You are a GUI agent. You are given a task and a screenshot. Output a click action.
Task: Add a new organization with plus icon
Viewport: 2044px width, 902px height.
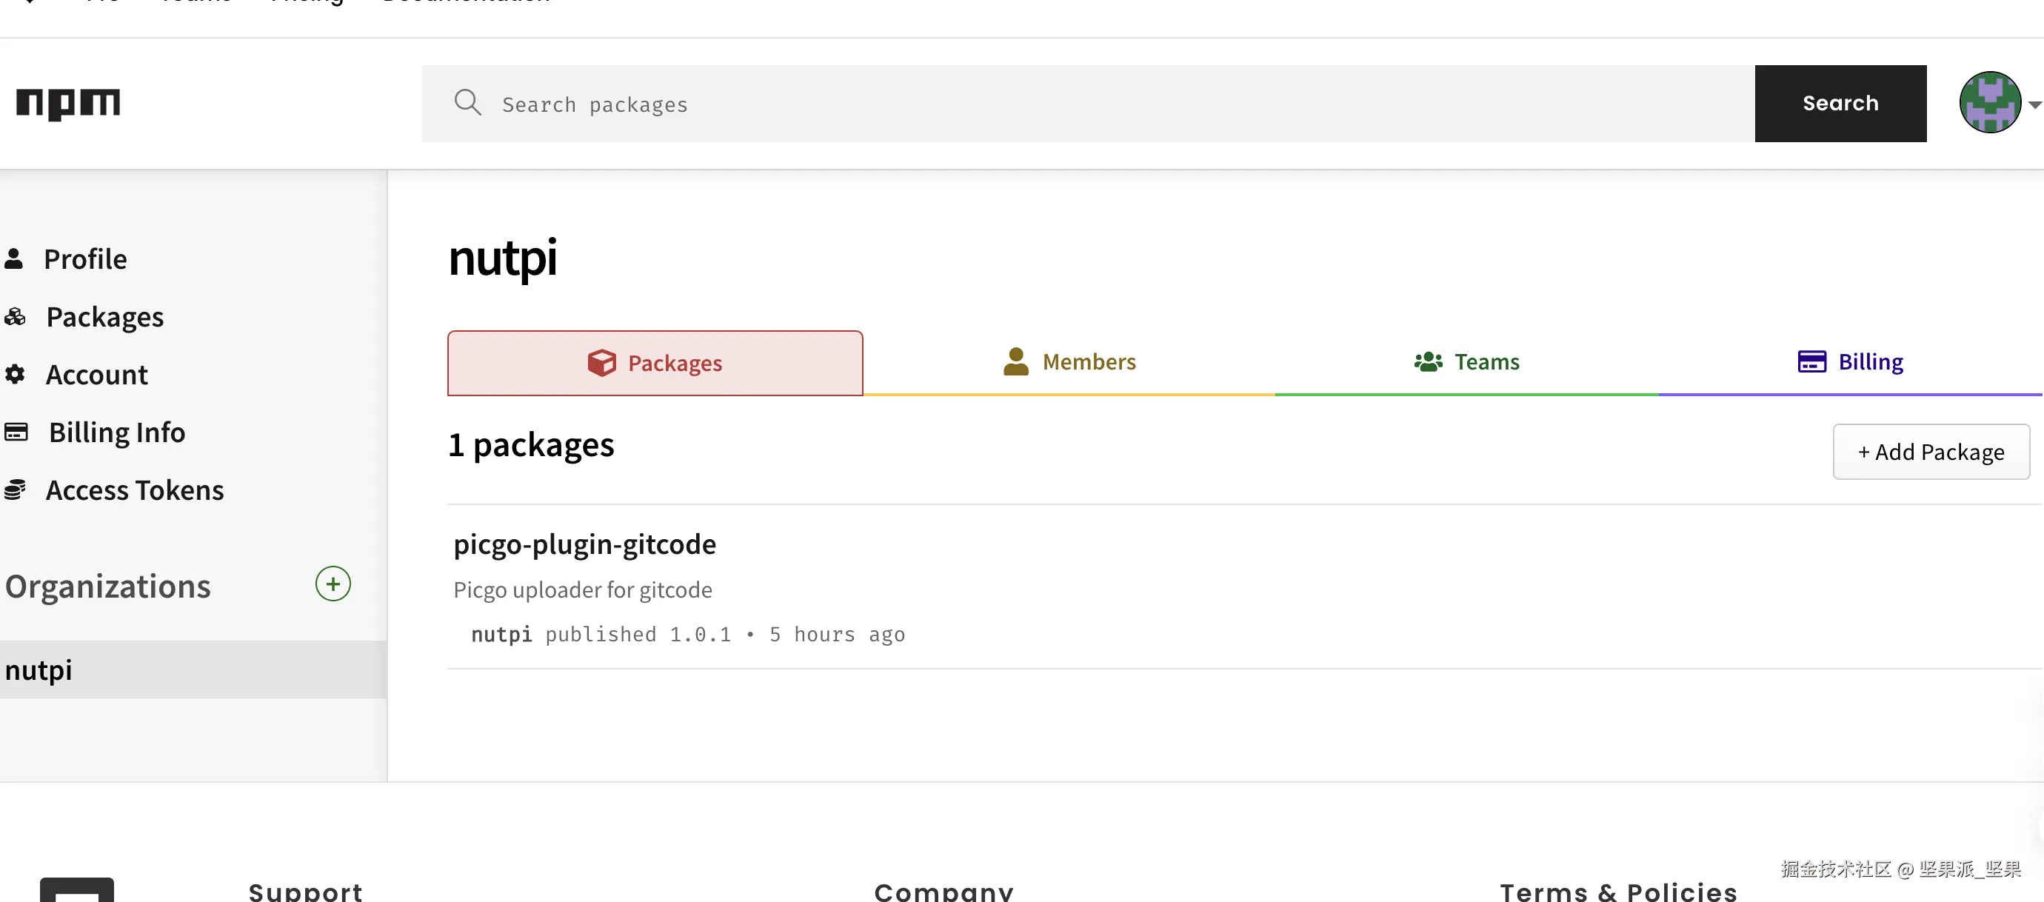click(x=333, y=584)
